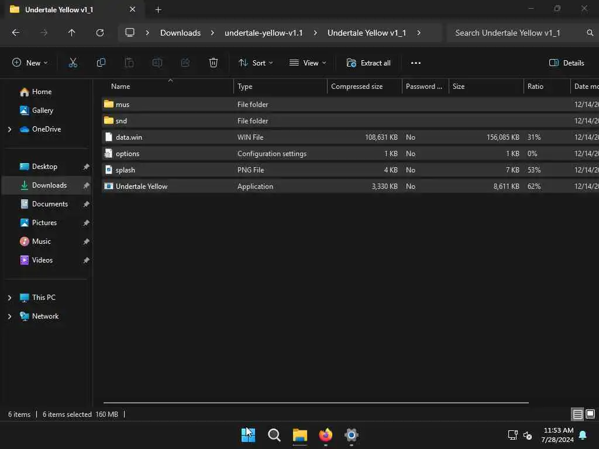Open File Explorer from the taskbar
This screenshot has width=599, height=449.
pyautogui.click(x=300, y=435)
